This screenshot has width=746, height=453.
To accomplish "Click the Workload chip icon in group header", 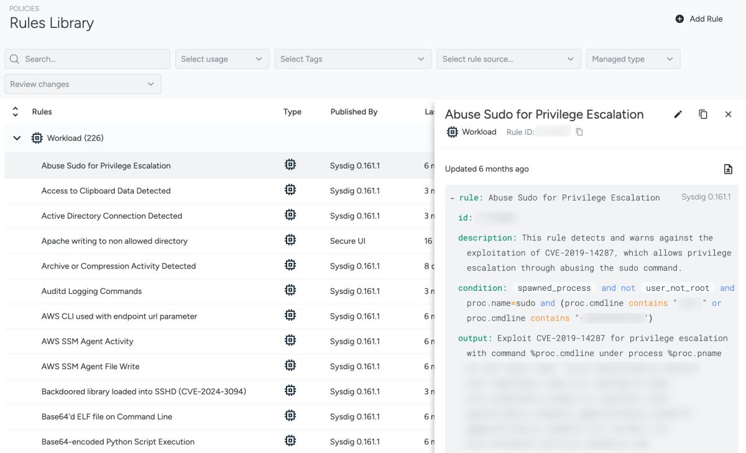I will tap(37, 138).
